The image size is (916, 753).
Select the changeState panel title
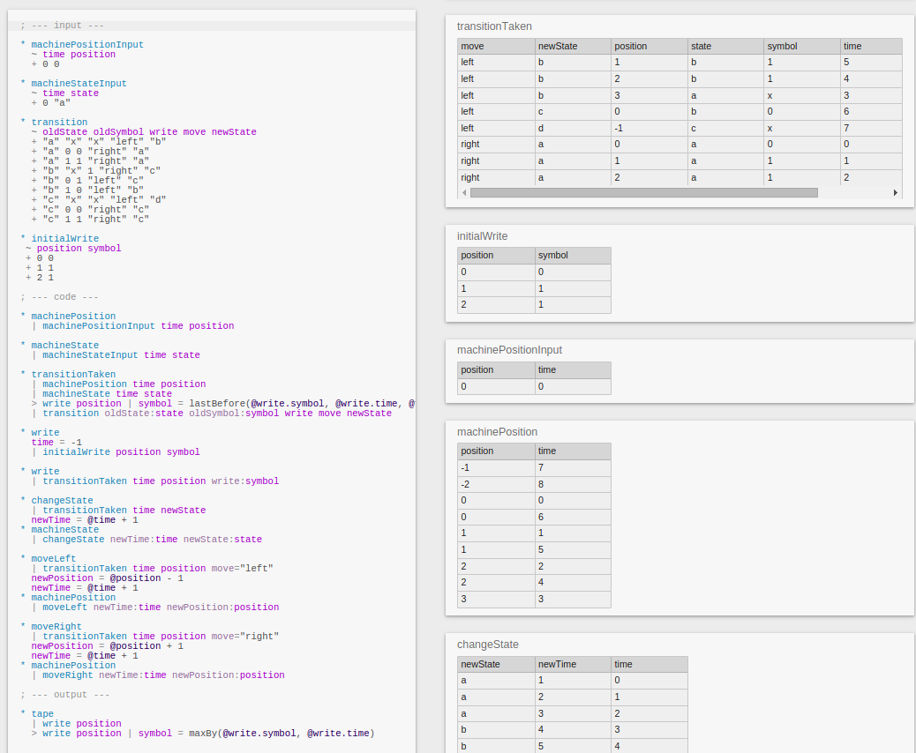[487, 645]
